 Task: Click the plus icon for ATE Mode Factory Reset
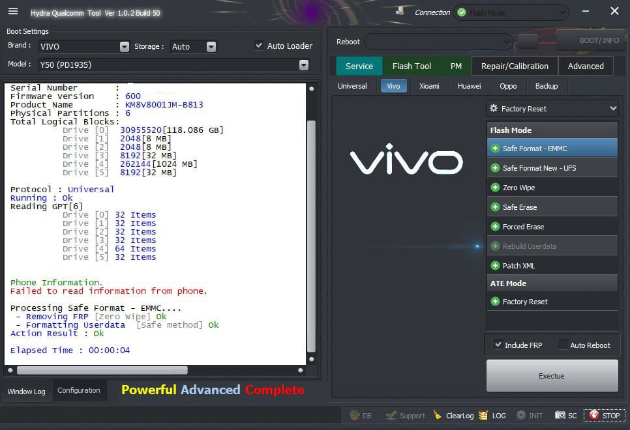click(496, 302)
